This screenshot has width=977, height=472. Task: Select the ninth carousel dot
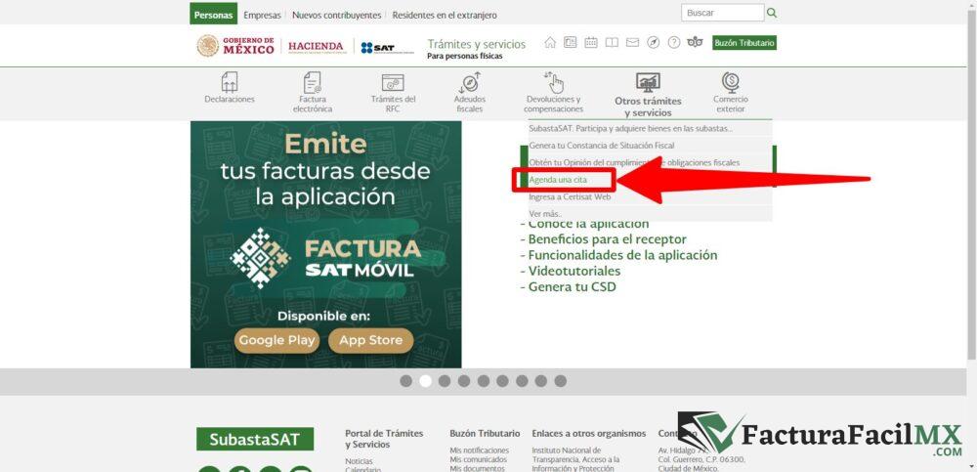coord(561,381)
